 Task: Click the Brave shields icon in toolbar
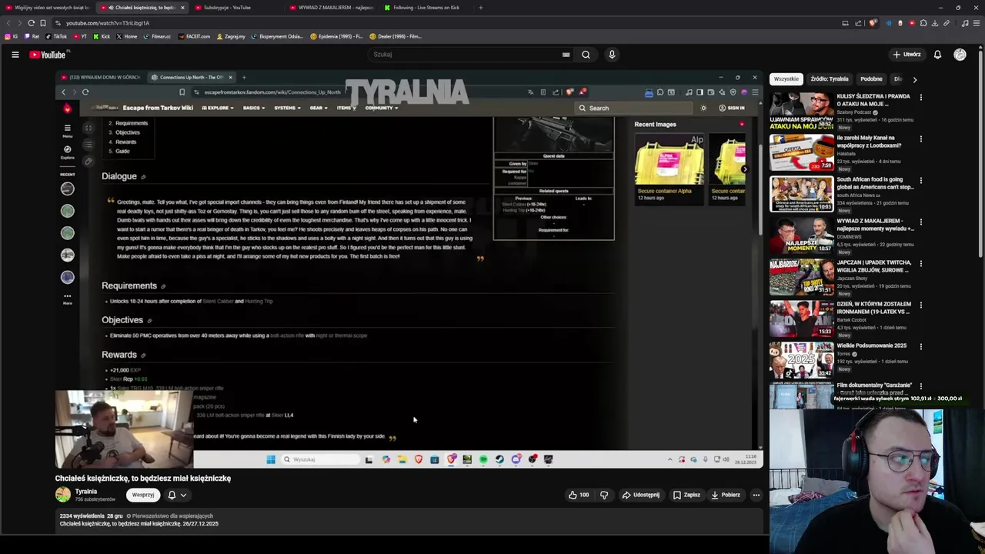pos(873,23)
